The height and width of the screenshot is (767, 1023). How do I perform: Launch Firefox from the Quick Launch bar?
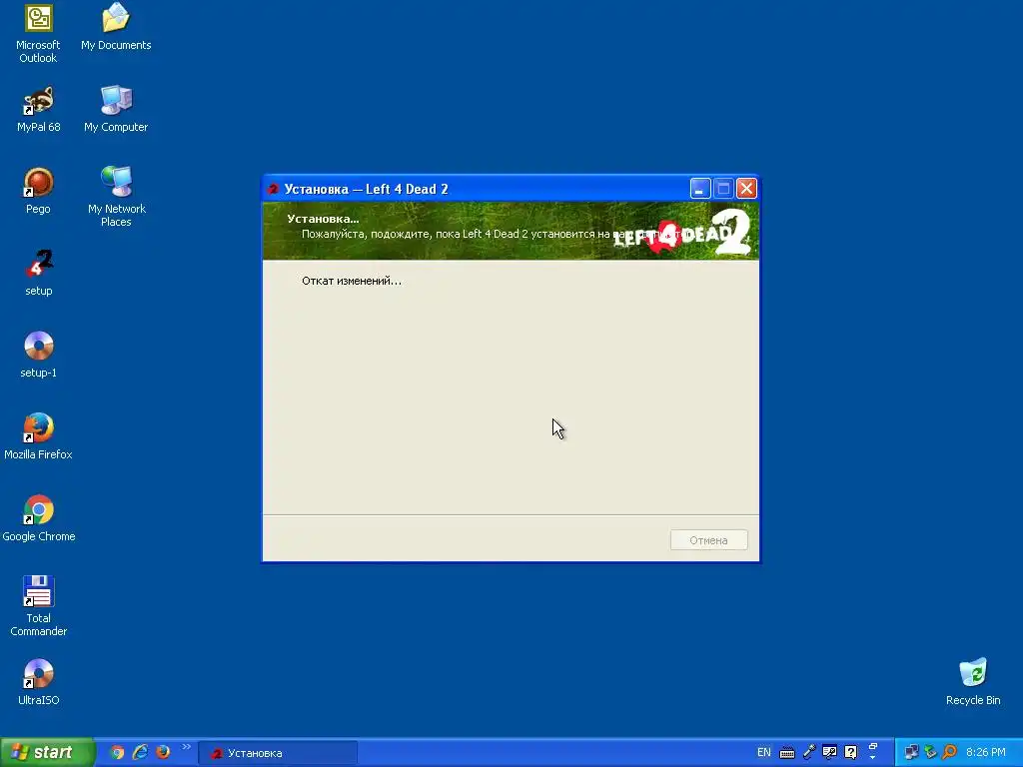coord(163,752)
